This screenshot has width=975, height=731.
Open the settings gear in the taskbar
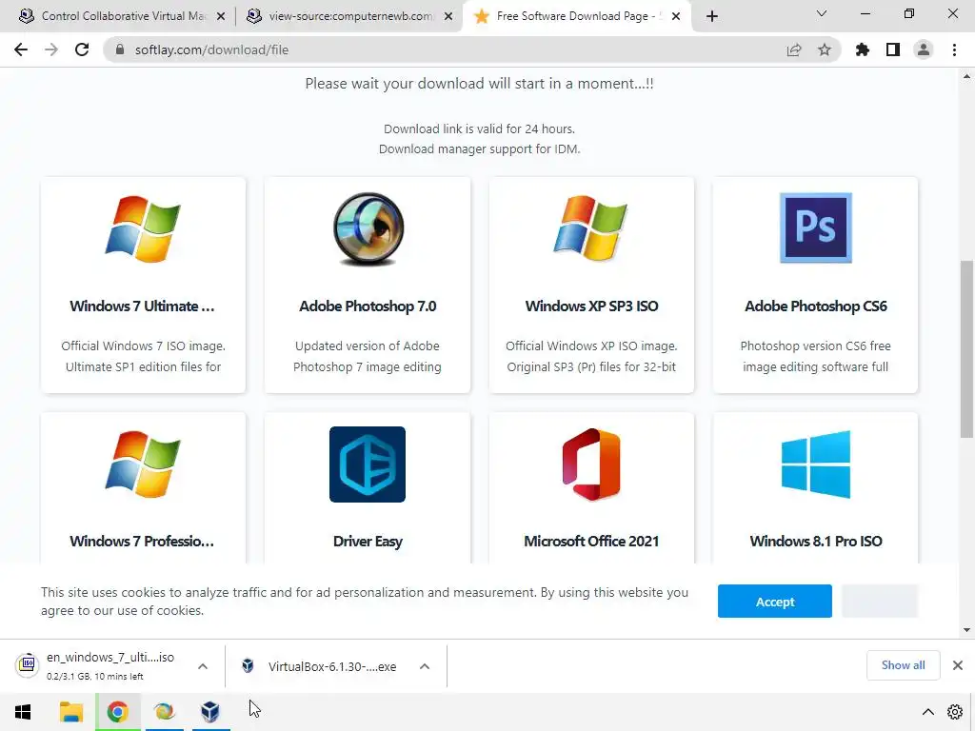[955, 712]
